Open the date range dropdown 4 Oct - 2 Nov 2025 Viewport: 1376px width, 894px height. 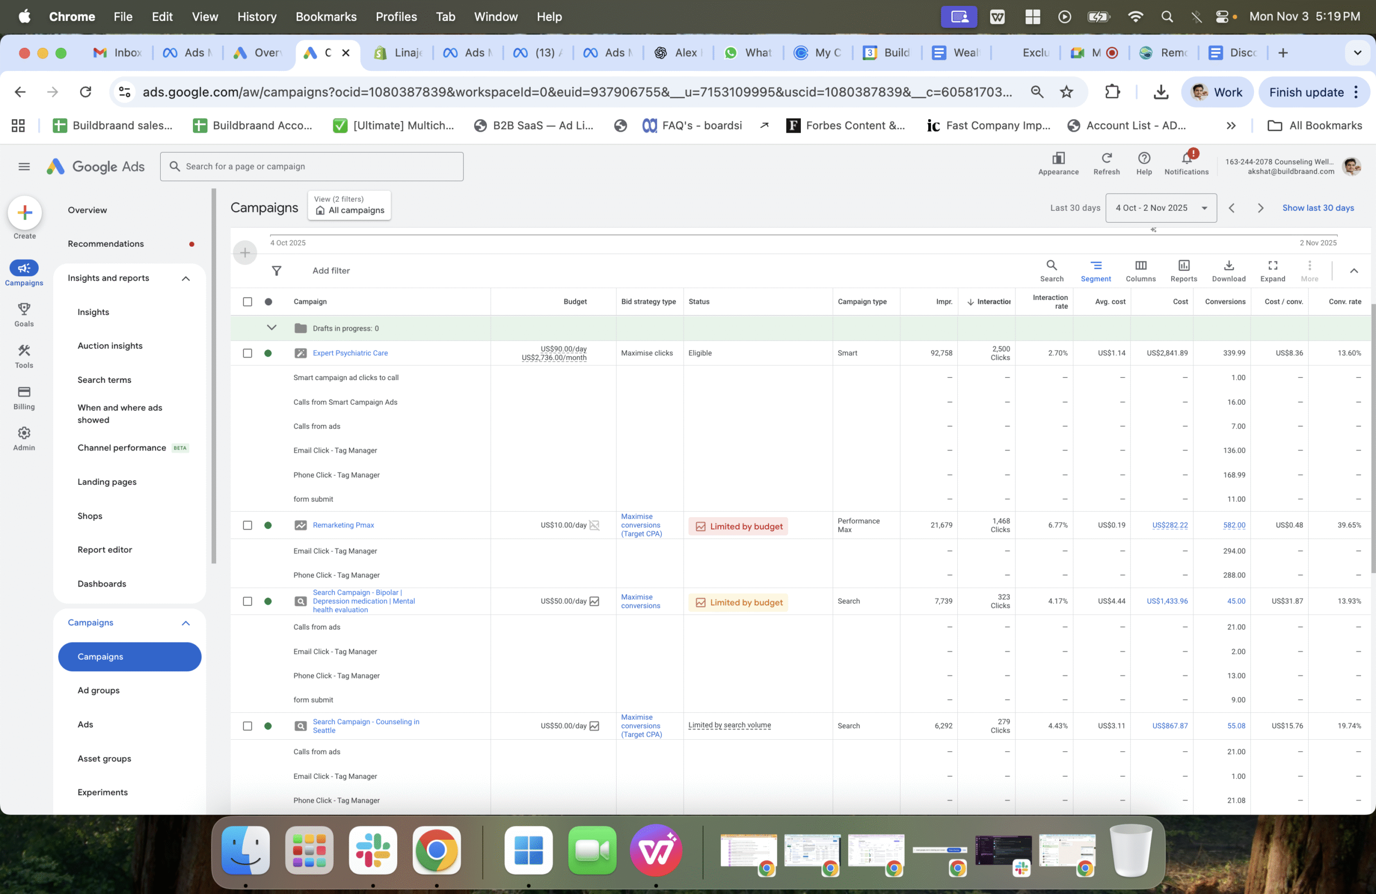[1160, 208]
